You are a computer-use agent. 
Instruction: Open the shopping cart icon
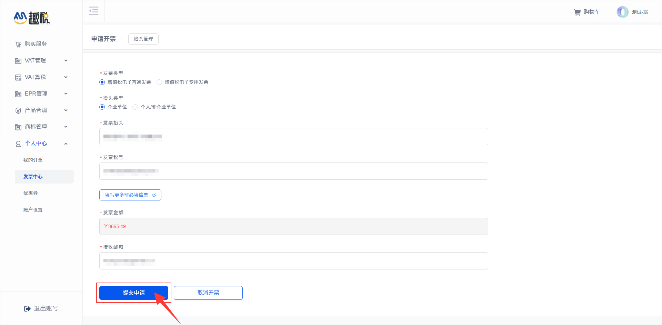click(x=577, y=12)
